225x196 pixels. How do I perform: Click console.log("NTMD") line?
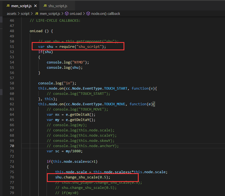(x=68, y=62)
